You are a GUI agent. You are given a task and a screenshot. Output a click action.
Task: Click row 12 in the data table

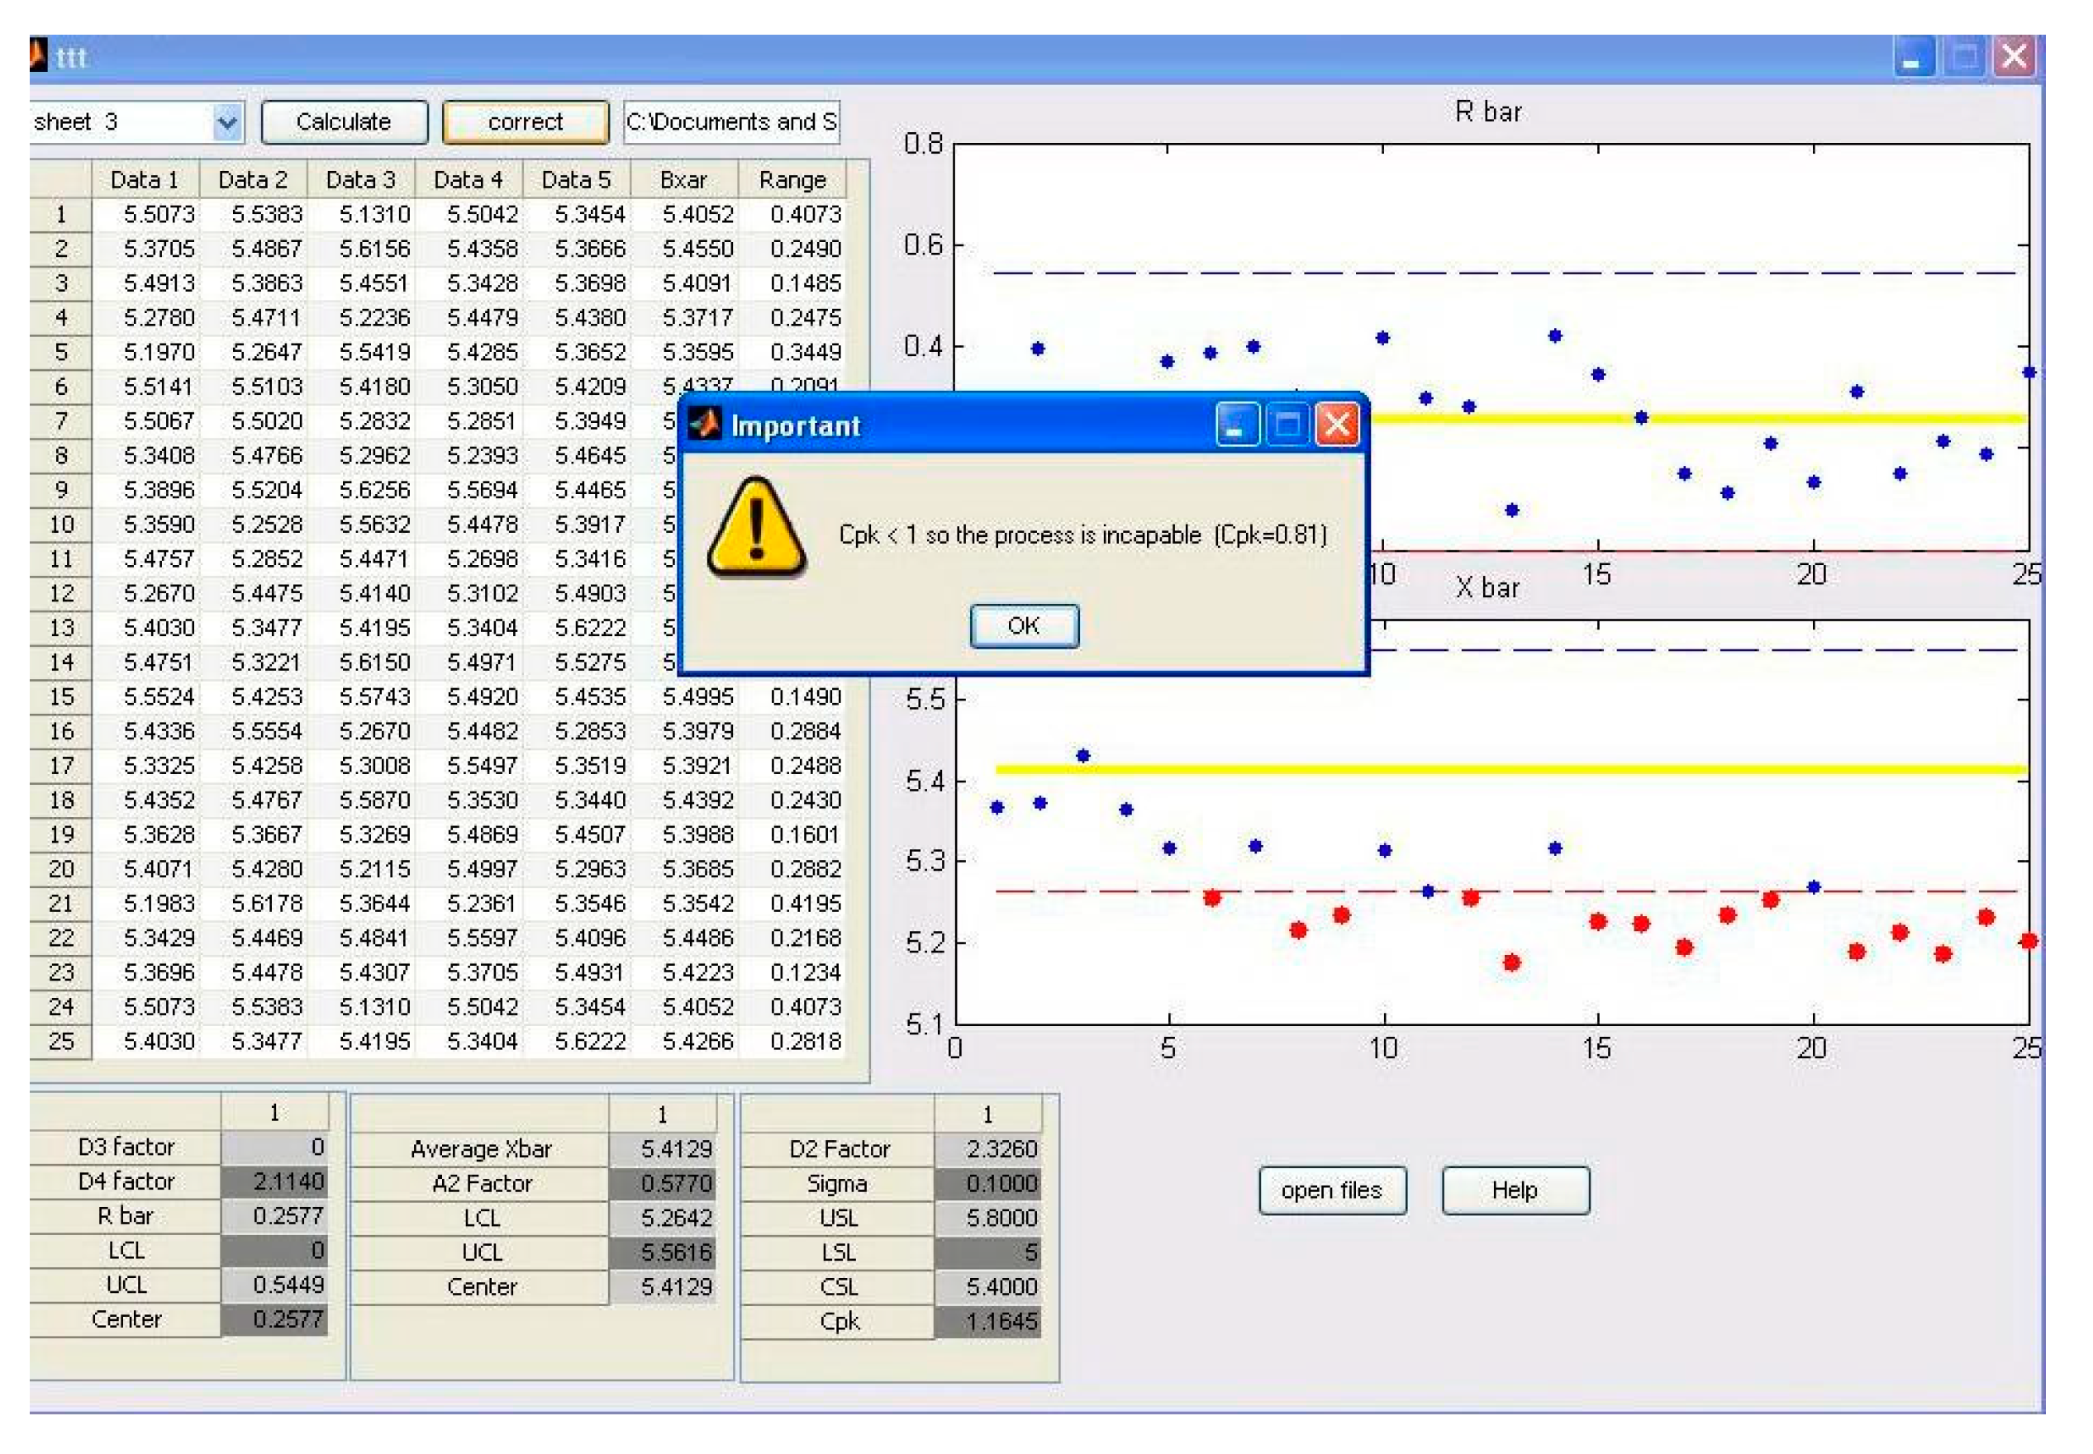click(62, 592)
